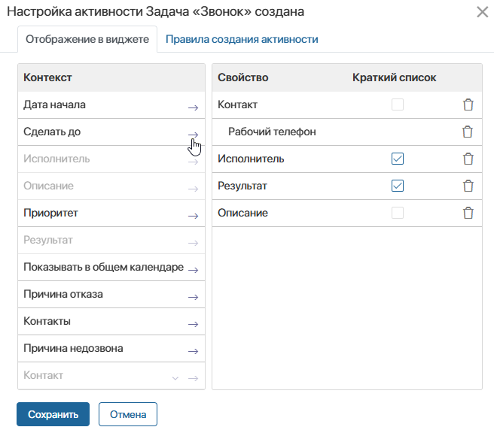Click 'Исполнитель' name in the property table
This screenshot has width=494, height=430.
[251, 159]
